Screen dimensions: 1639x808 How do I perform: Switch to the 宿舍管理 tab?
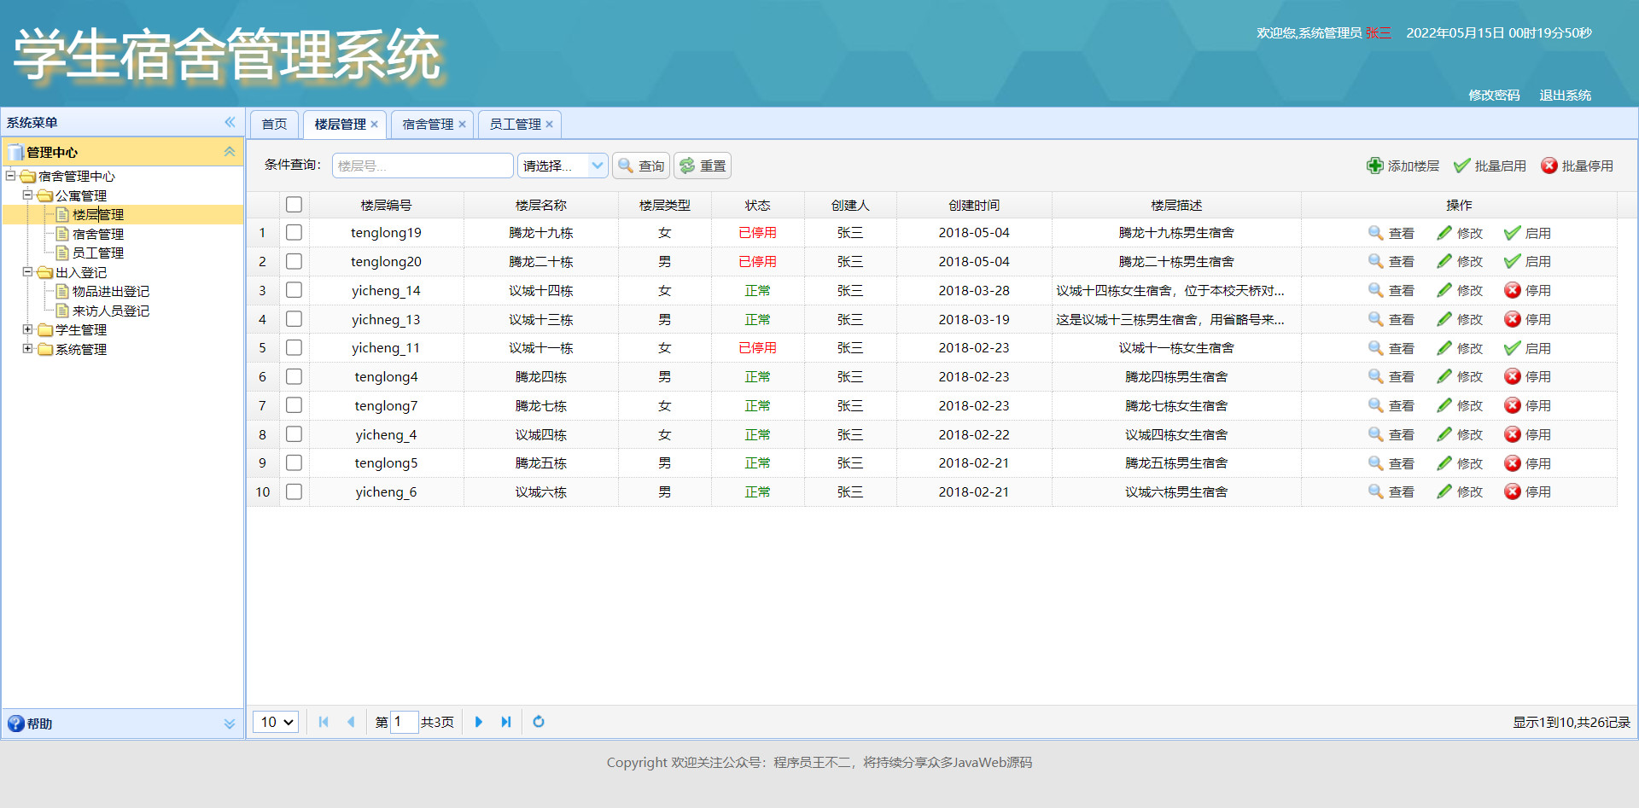point(426,124)
